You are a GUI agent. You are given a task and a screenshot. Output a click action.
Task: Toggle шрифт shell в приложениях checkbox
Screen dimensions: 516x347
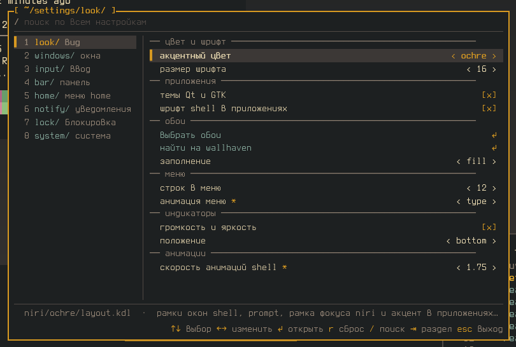click(489, 108)
